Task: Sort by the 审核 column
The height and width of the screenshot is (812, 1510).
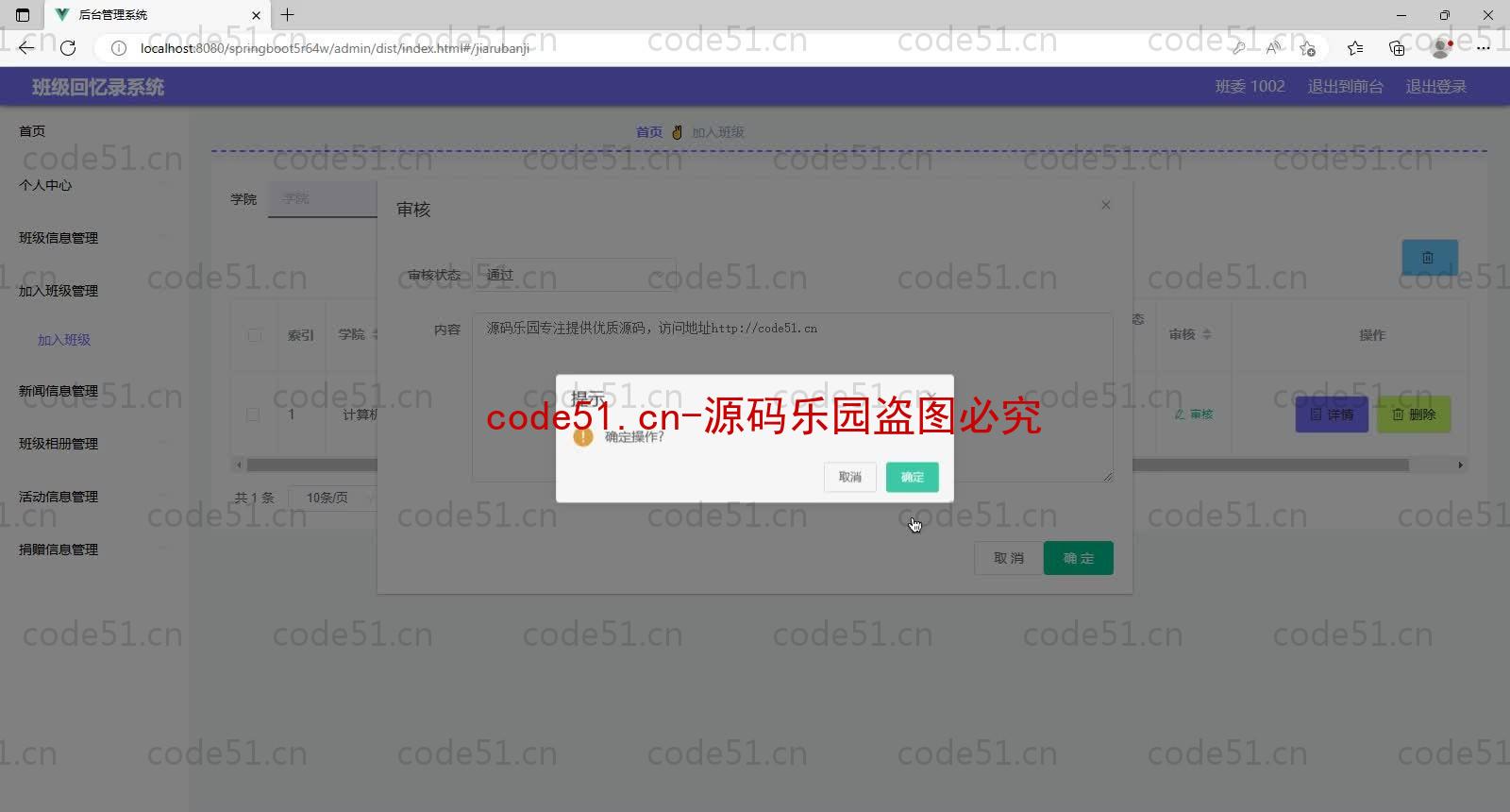Action: coord(1206,334)
